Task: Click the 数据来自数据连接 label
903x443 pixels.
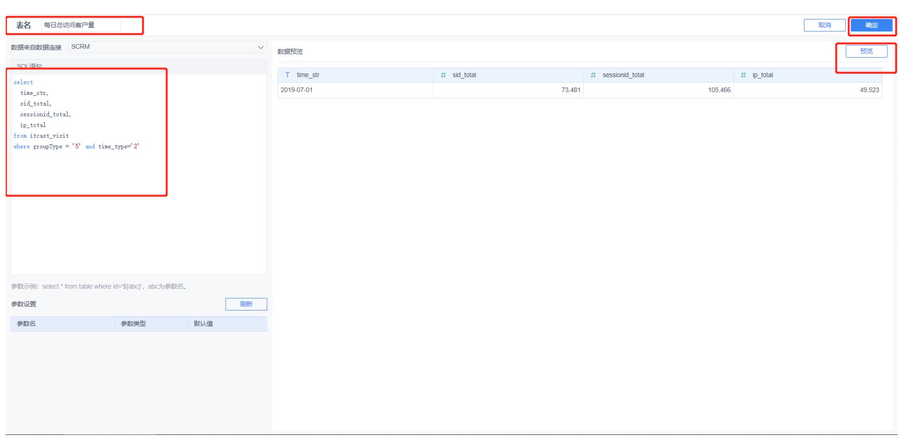Action: (36, 47)
